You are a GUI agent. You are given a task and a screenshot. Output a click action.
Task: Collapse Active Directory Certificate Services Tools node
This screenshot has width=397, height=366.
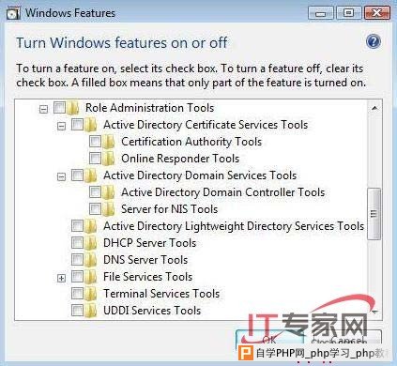tap(62, 126)
